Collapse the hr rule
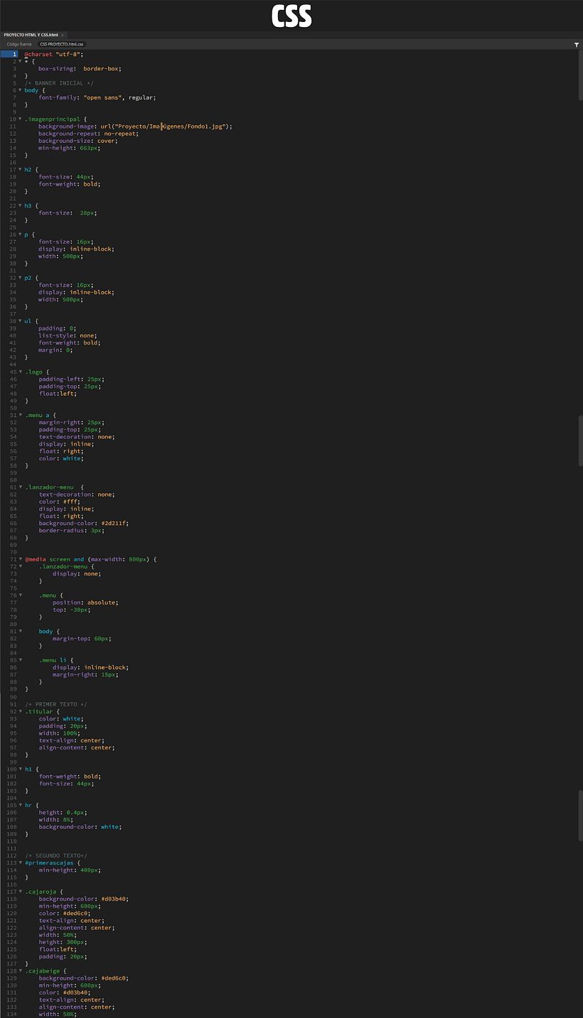 (20, 805)
